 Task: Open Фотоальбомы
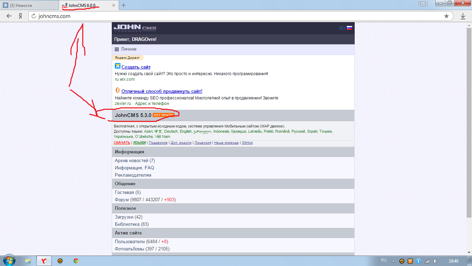tap(142, 249)
